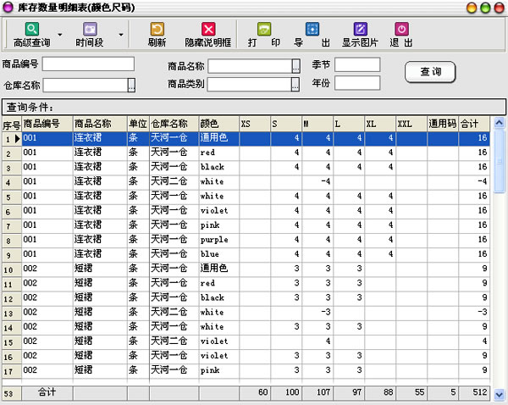508x405 pixels.
Task: Expand the 时间段 dropdown arrow
Action: click(x=120, y=36)
